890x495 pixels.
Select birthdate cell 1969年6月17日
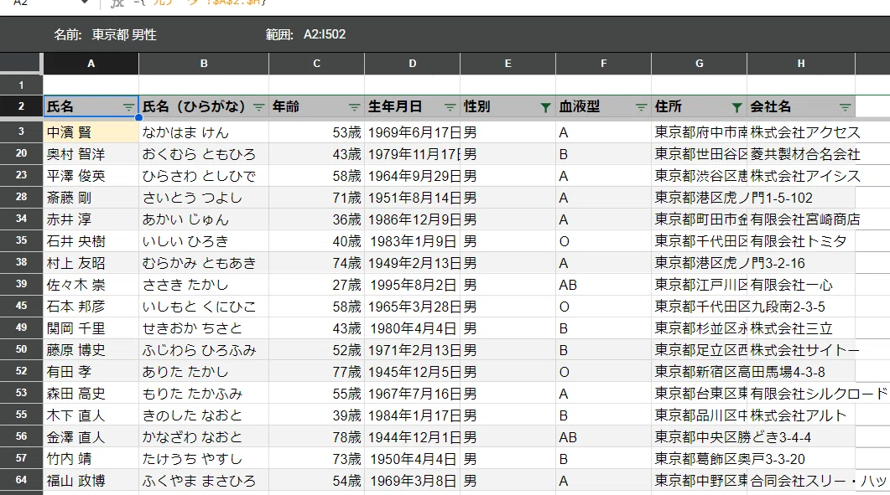click(x=413, y=132)
